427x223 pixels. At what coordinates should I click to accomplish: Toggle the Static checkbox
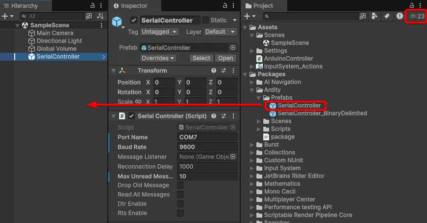(205, 20)
